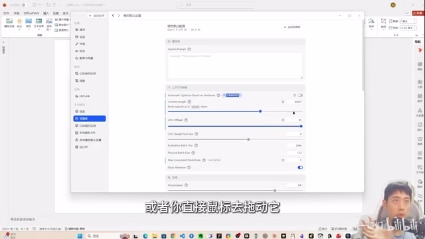Switch to PowerPoint 开始 ribbon tab
Image resolution: width=425 pixels, height=239 pixels.
tap(17, 13)
